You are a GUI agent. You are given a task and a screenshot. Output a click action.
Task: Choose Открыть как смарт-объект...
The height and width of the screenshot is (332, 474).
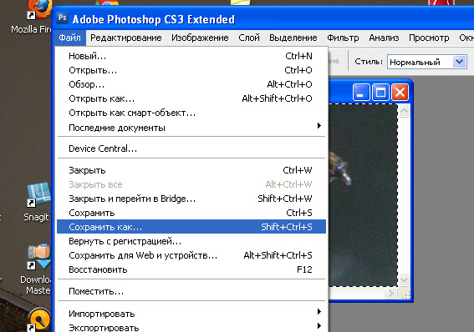191,113
